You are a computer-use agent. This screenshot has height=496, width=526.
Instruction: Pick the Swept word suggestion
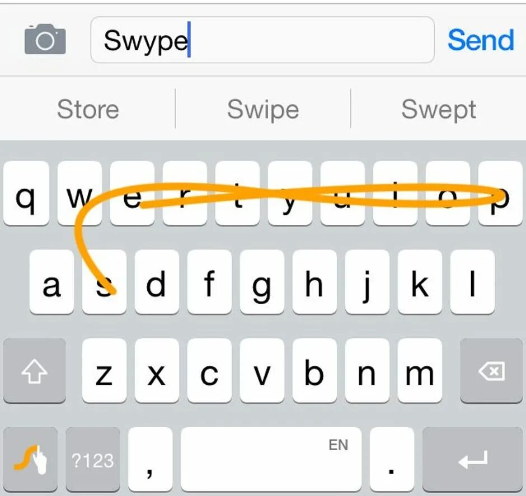tap(439, 109)
